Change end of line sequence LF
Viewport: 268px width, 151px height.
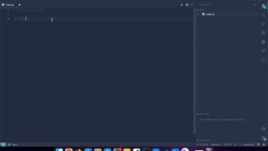(x=235, y=144)
